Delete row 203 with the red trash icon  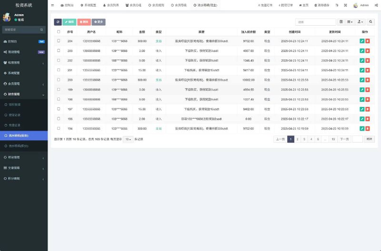(x=368, y=51)
